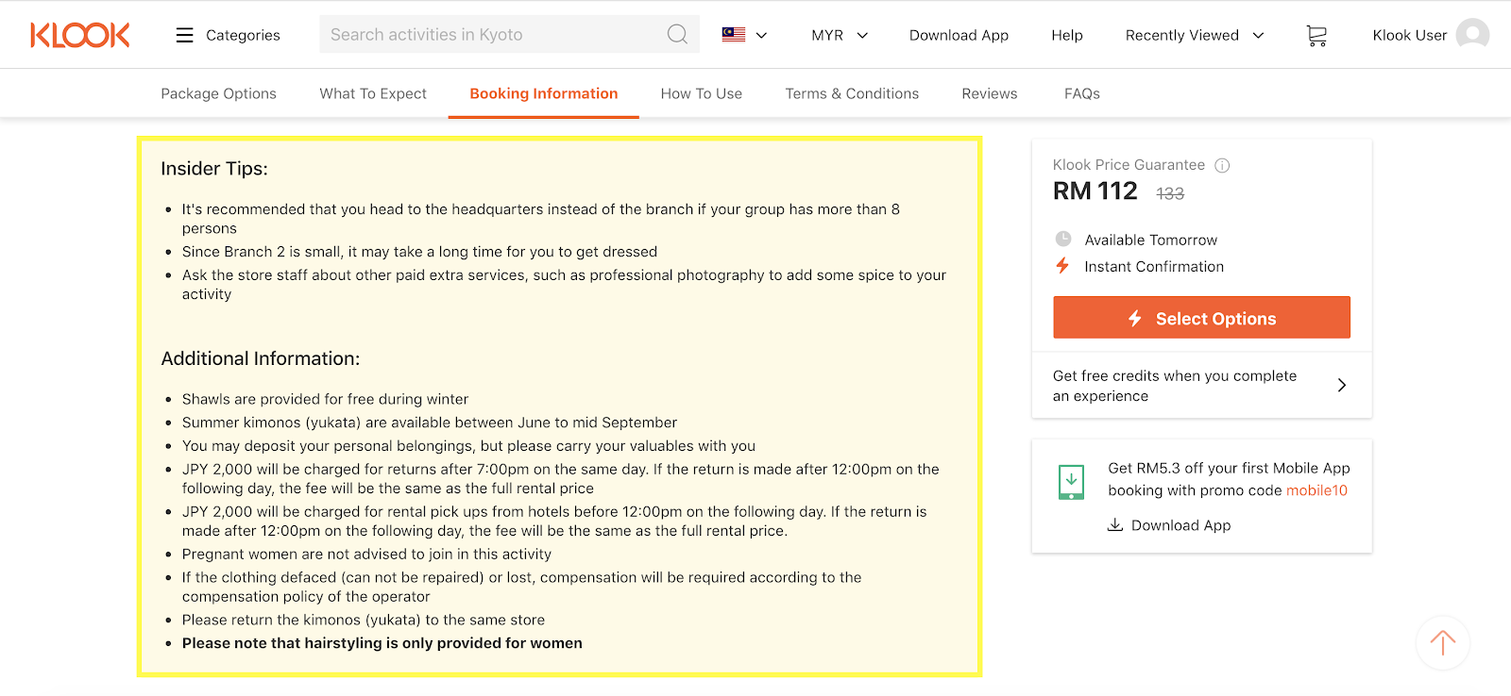
Task: Open the Categories hamburger menu
Action: click(185, 35)
